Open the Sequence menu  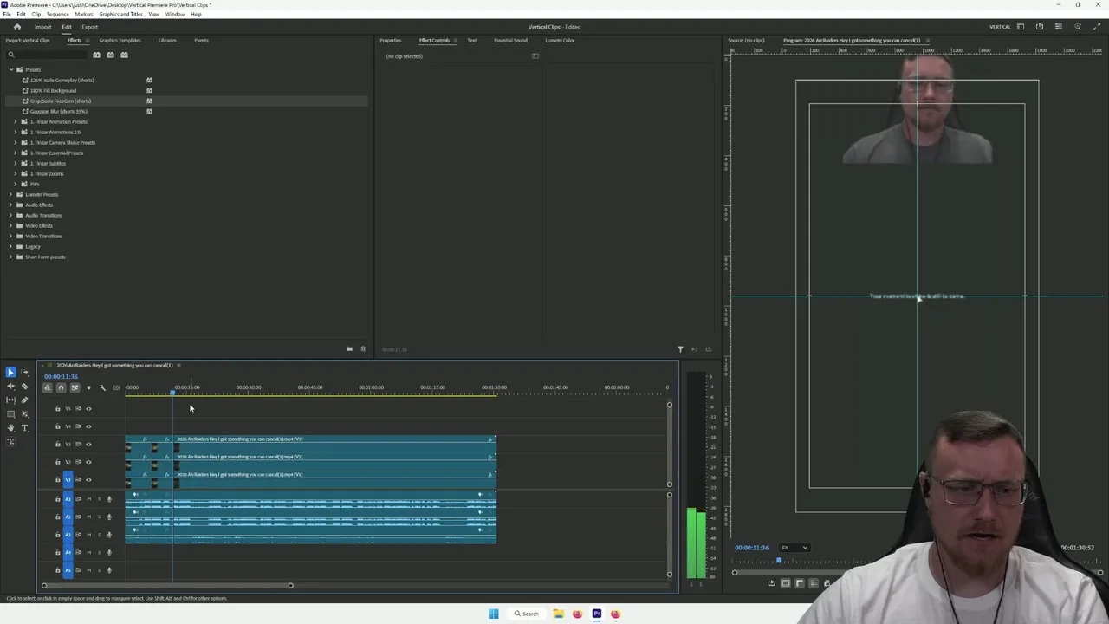point(58,14)
